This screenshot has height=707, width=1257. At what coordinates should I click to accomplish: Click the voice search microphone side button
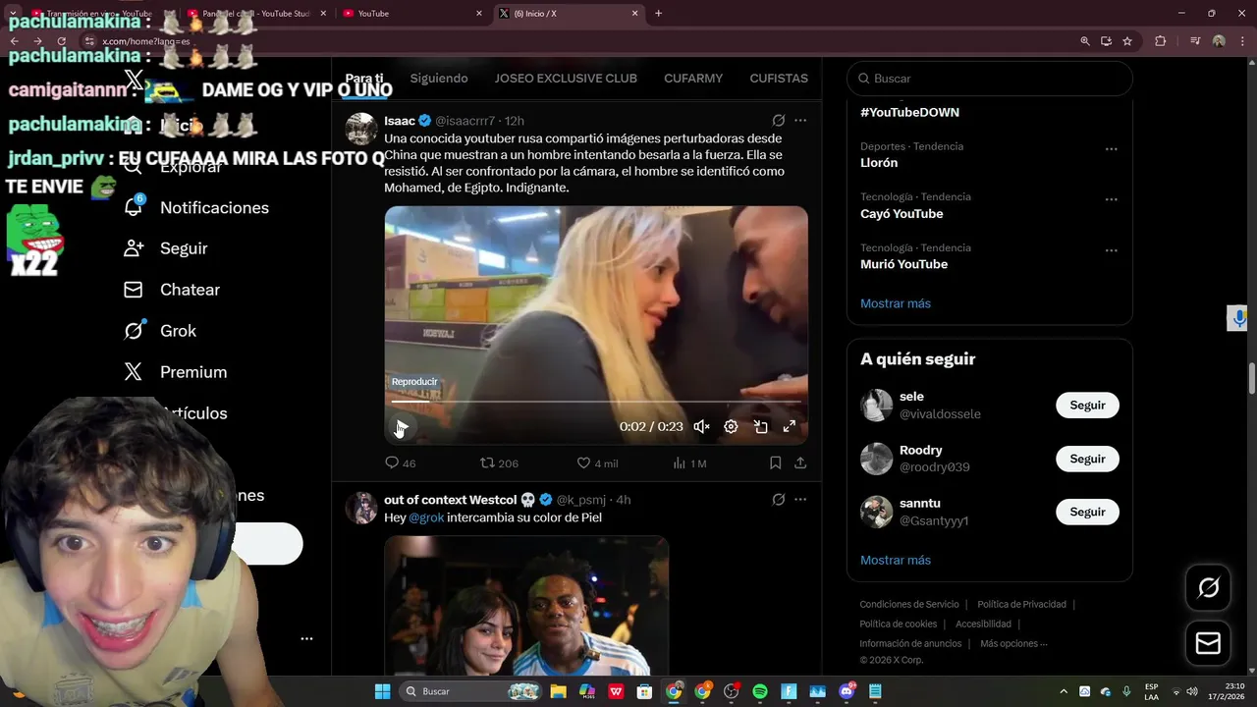coord(1239,318)
